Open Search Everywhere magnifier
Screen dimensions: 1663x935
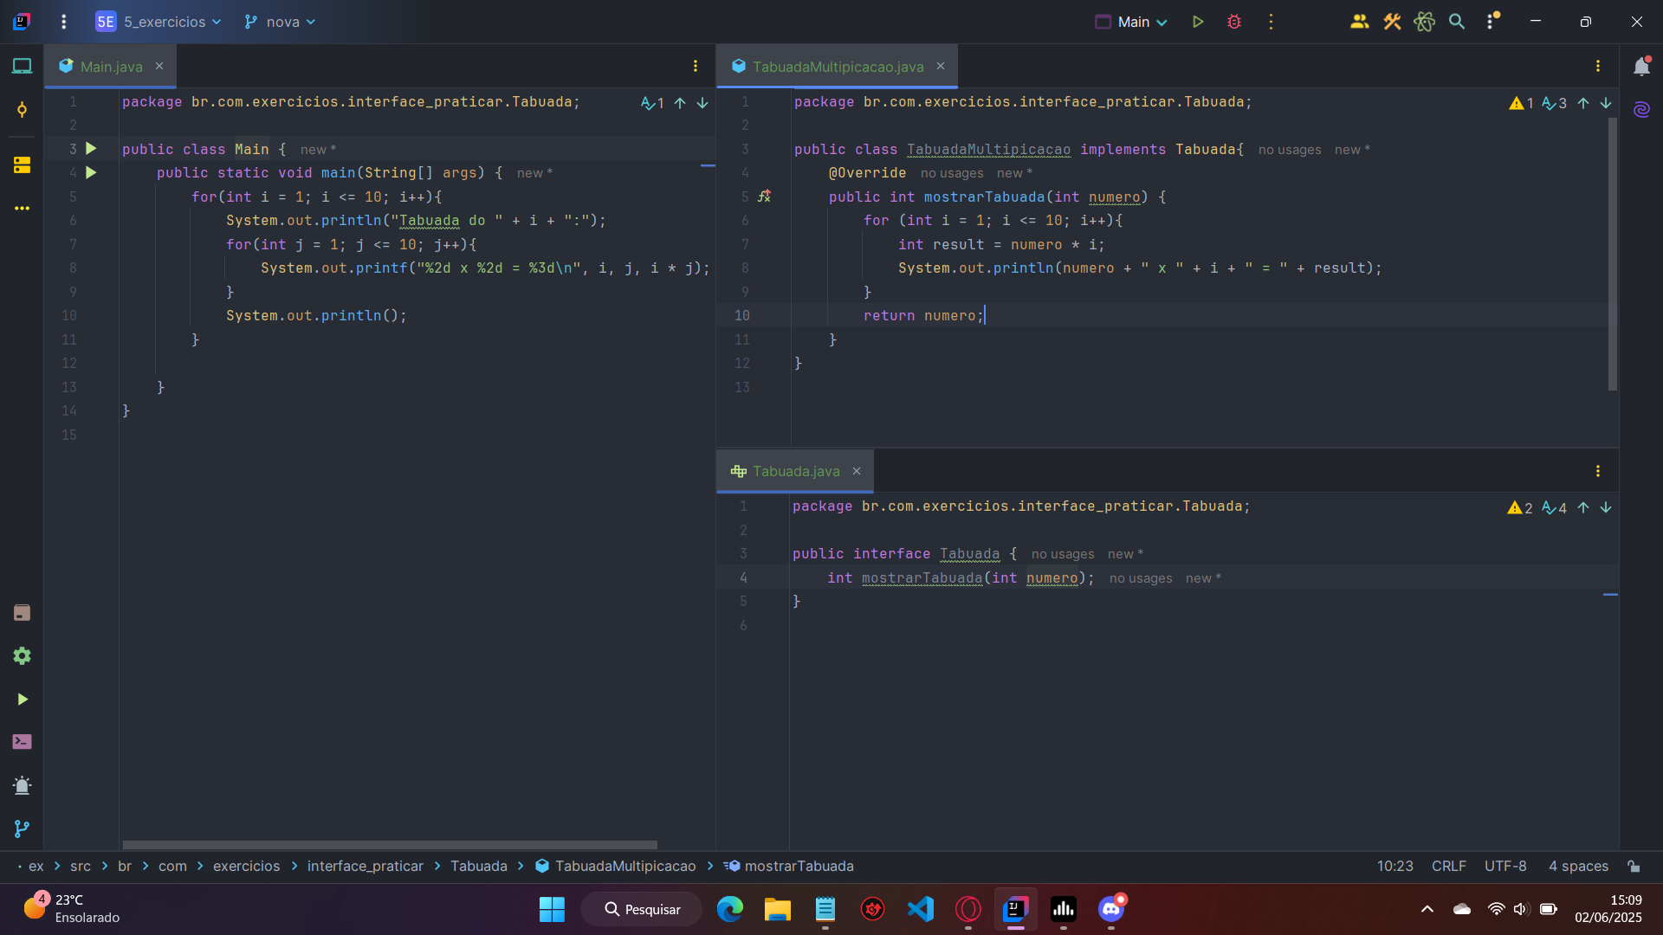click(x=1457, y=22)
